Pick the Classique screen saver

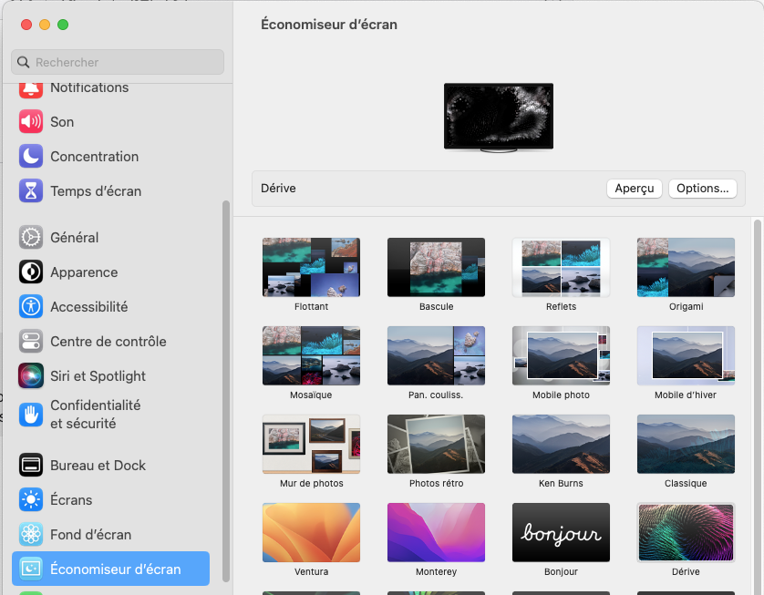click(x=686, y=444)
